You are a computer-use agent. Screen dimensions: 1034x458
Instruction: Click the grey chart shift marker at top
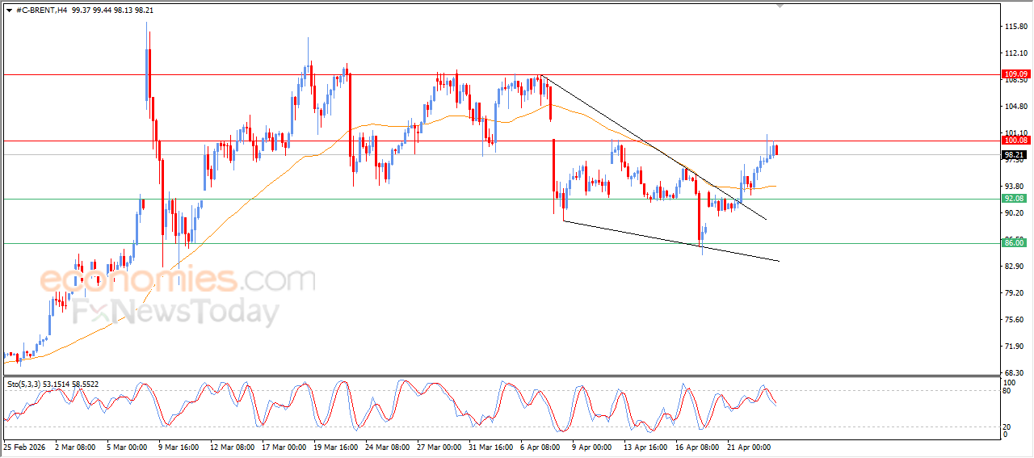(x=780, y=6)
